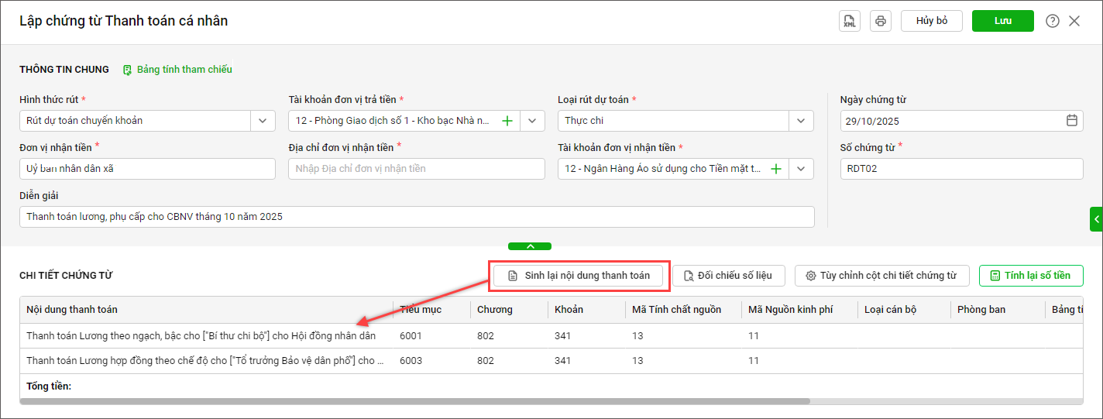Click the calendar icon in Ngày chứng từ
Screen dimensions: 1103x419
1071,121
